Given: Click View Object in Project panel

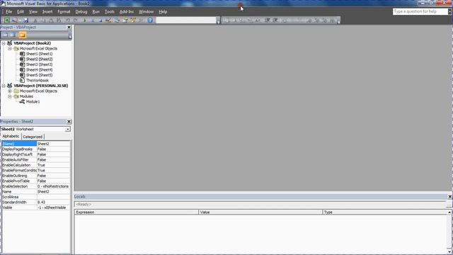Looking at the screenshot, I should point(13,35).
